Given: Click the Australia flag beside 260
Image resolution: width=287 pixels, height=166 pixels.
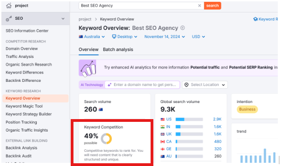Looking at the screenshot, I should tap(101, 109).
